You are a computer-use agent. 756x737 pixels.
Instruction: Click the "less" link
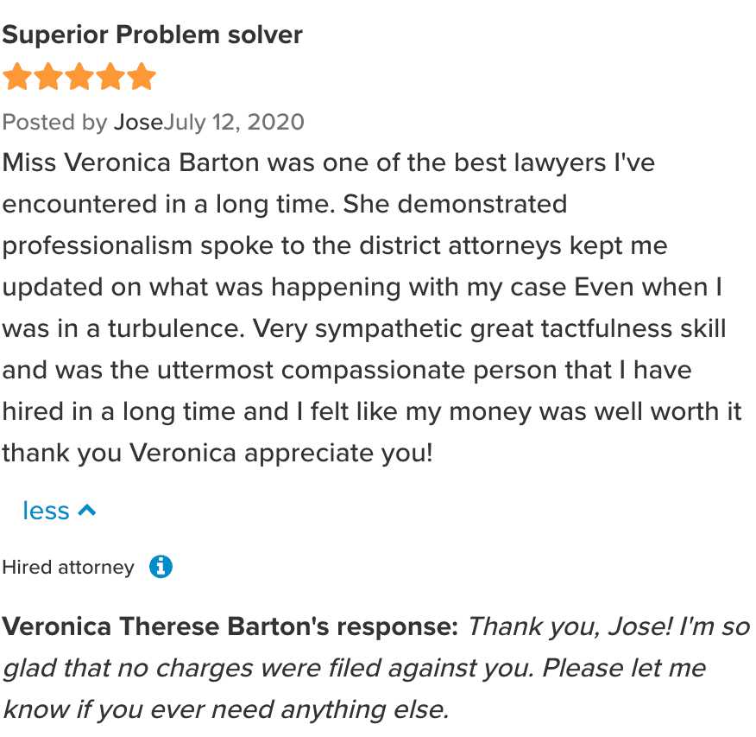46,511
